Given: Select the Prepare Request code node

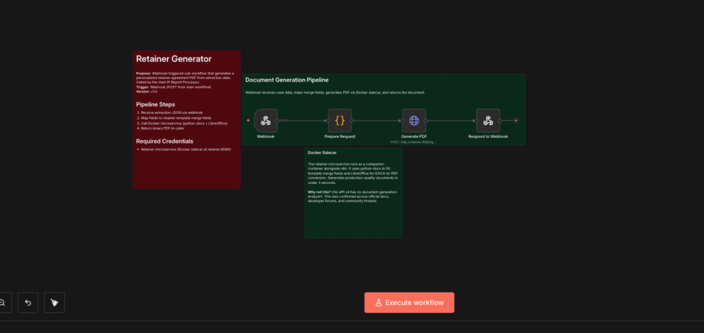Looking at the screenshot, I should tap(340, 121).
